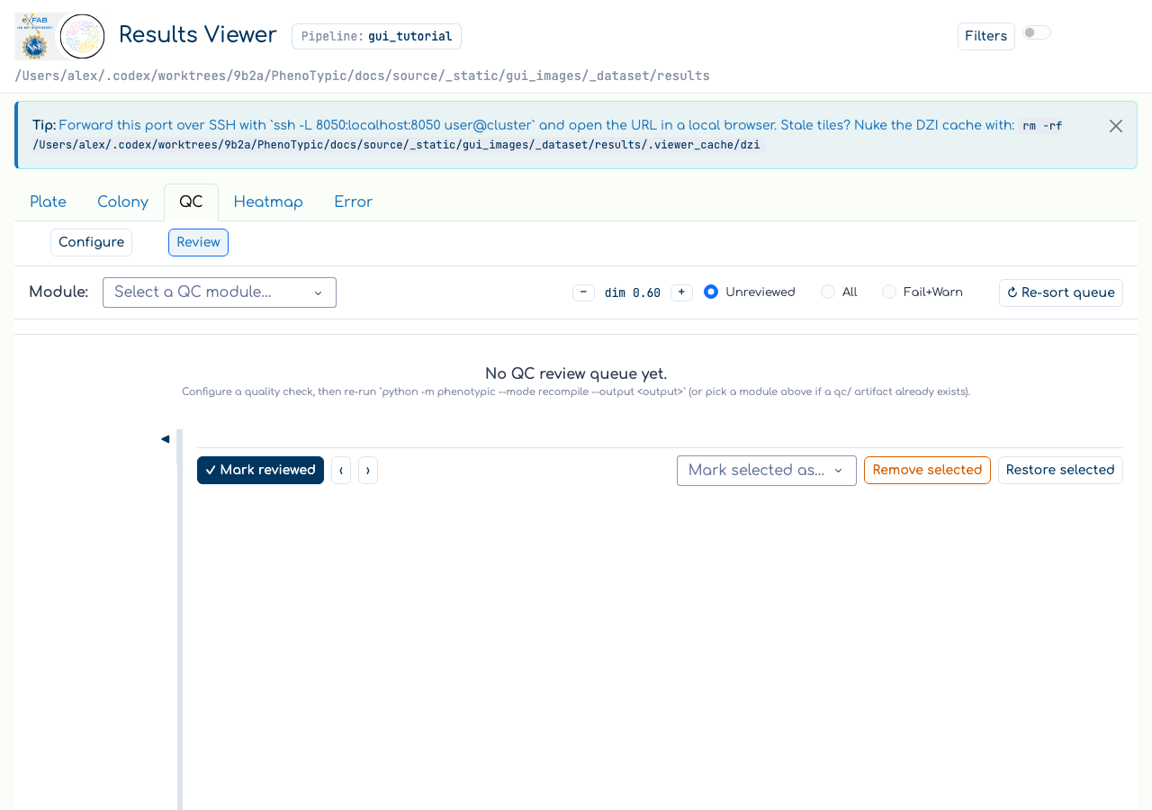This screenshot has height=810, width=1152.
Task: Select the Fail+Warn radio option
Action: [x=889, y=292]
